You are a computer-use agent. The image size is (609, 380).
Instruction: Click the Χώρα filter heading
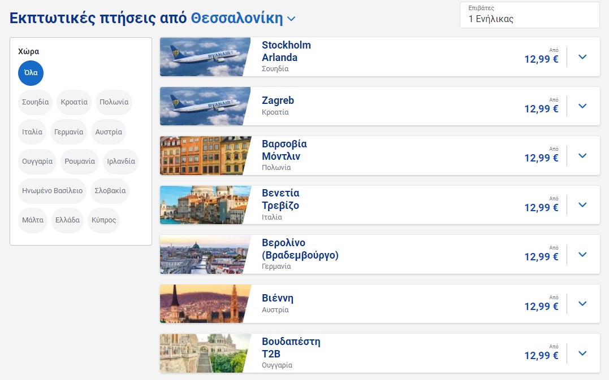point(28,51)
